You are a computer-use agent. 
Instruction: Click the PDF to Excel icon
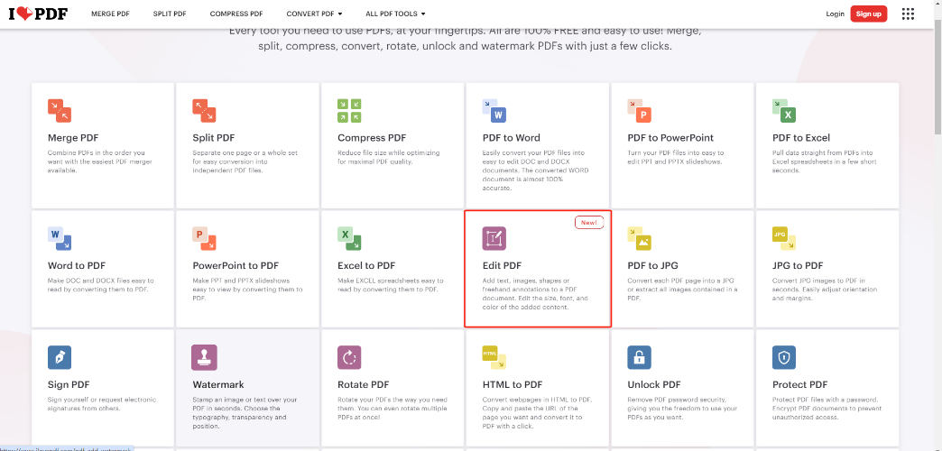click(x=784, y=111)
